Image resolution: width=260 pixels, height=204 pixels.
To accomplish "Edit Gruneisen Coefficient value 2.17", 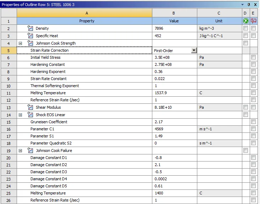I will pos(175,122).
